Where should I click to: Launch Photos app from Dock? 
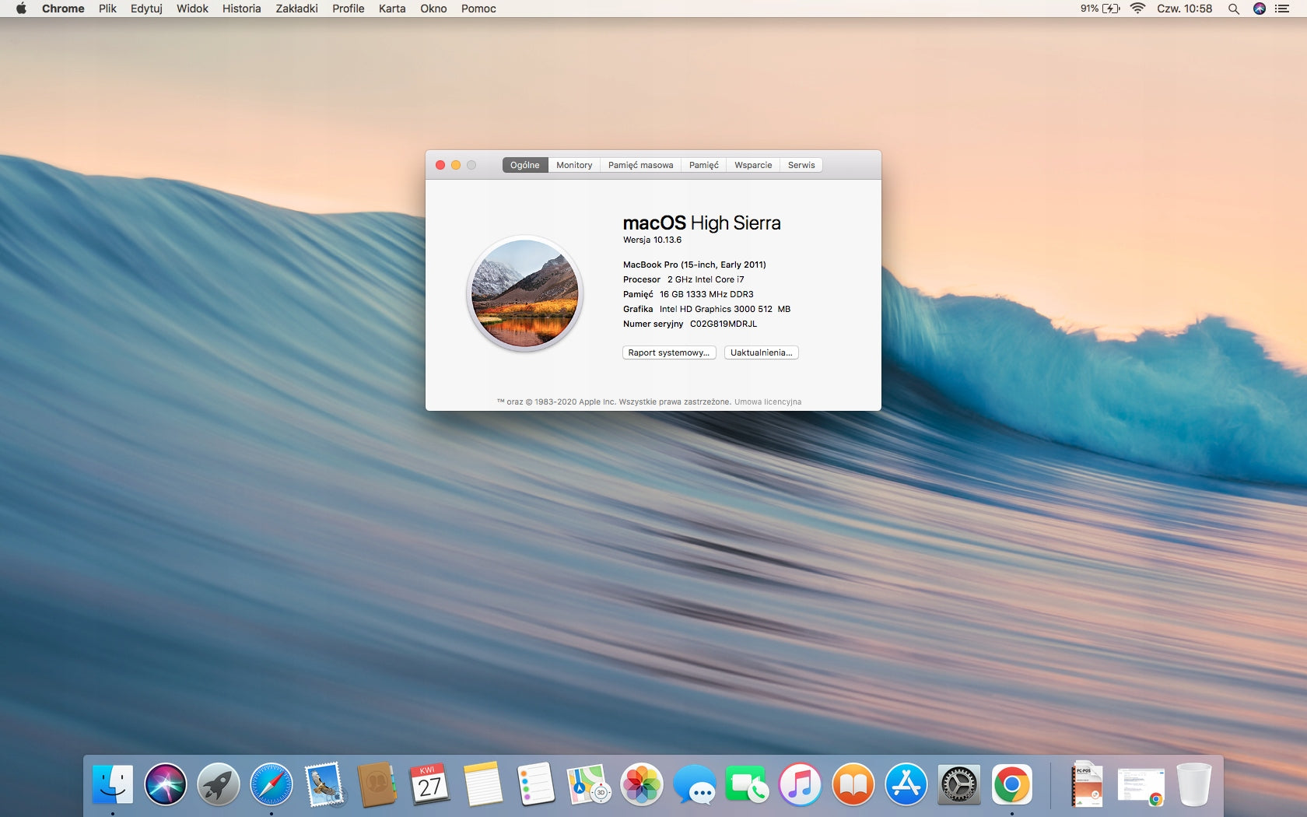[x=642, y=784]
